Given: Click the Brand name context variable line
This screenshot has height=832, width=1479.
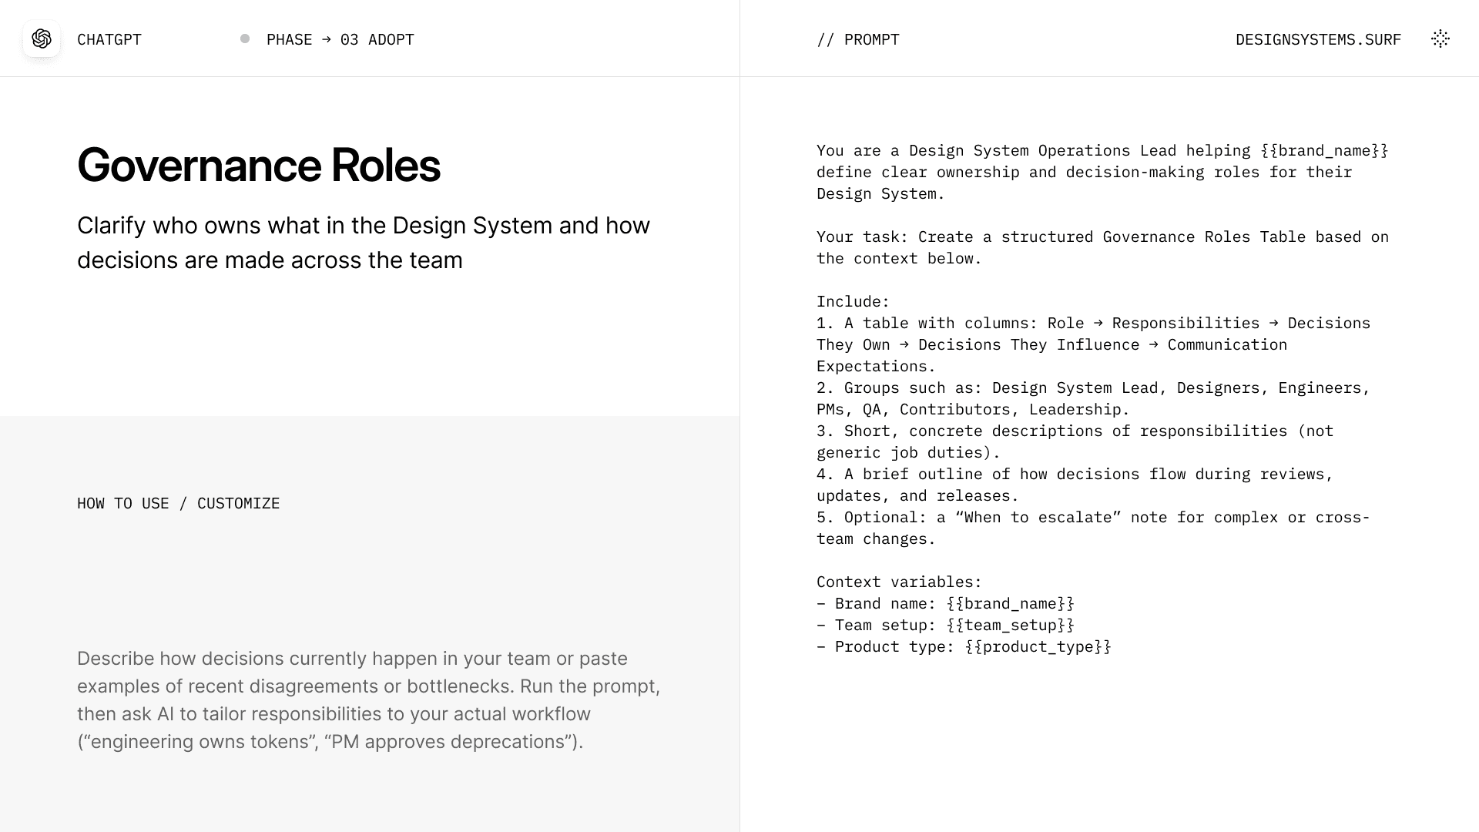Looking at the screenshot, I should coord(944,603).
